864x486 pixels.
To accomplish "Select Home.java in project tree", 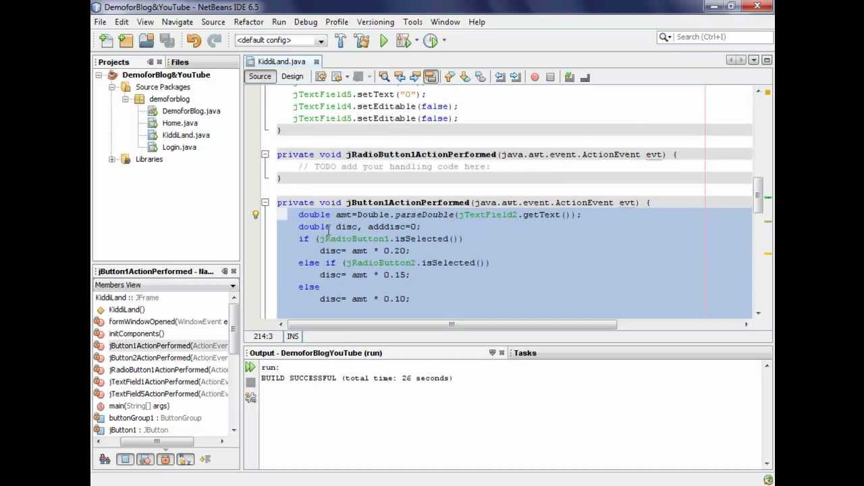I will [180, 123].
